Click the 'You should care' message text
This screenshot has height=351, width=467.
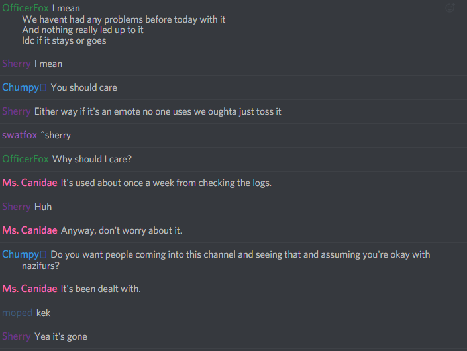(x=83, y=87)
